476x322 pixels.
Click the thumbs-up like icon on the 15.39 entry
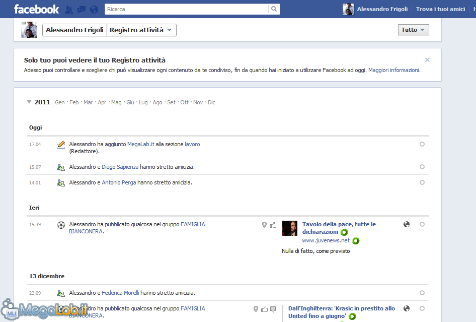pos(273,225)
